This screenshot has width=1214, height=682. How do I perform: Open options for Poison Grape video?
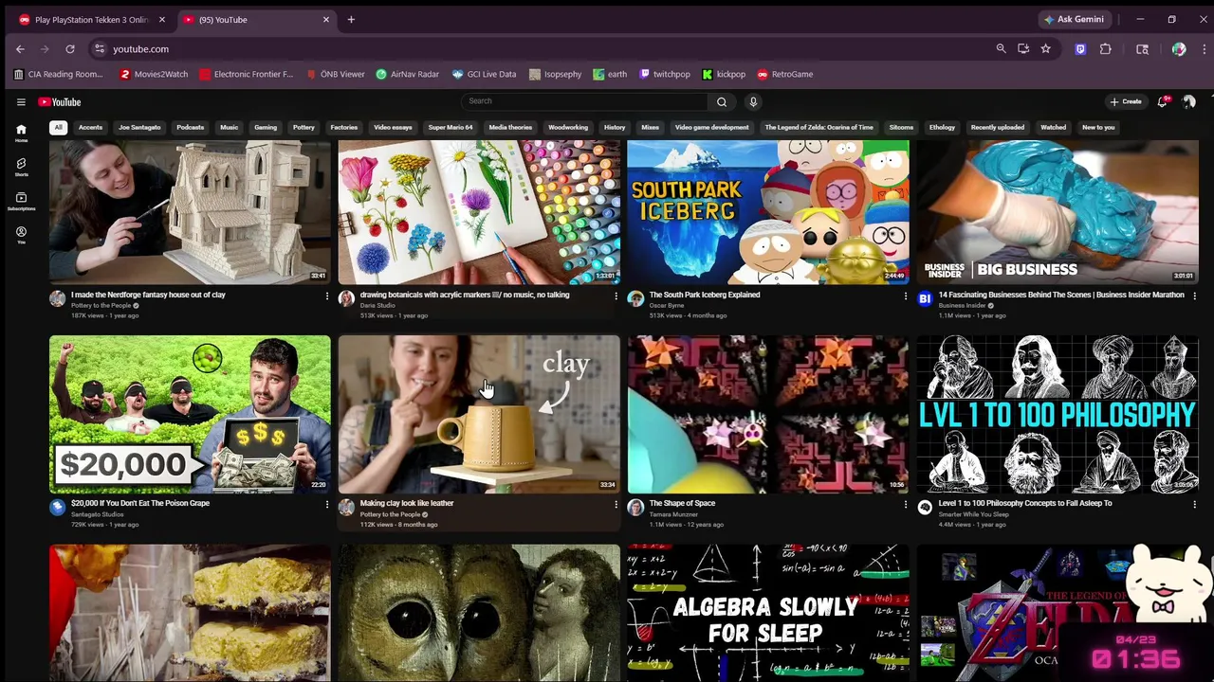[x=326, y=505]
